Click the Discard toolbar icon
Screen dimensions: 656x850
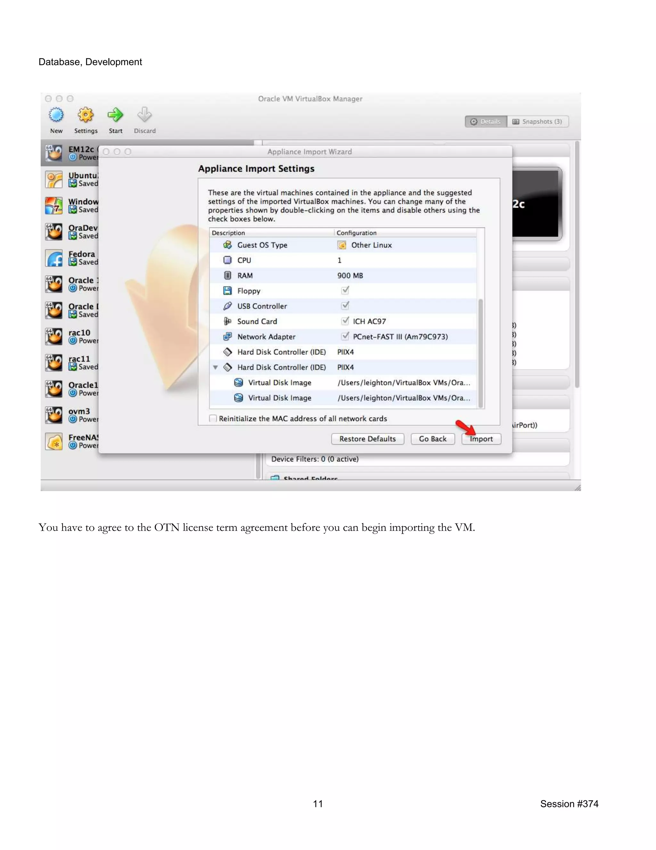[x=144, y=115]
